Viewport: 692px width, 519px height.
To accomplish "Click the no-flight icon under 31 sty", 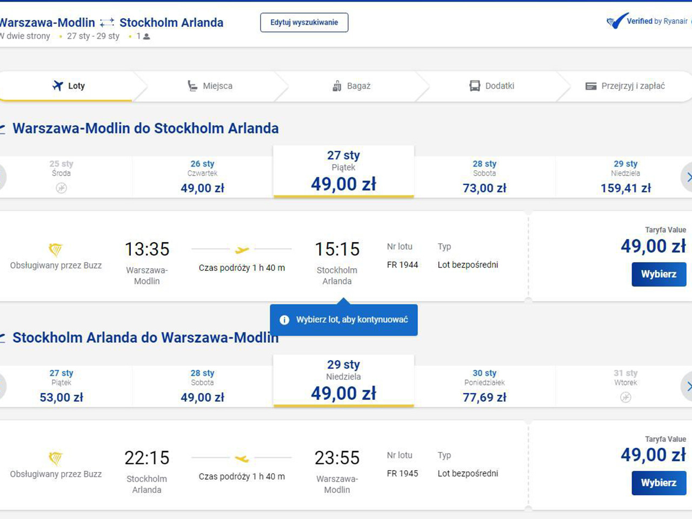I will click(626, 397).
